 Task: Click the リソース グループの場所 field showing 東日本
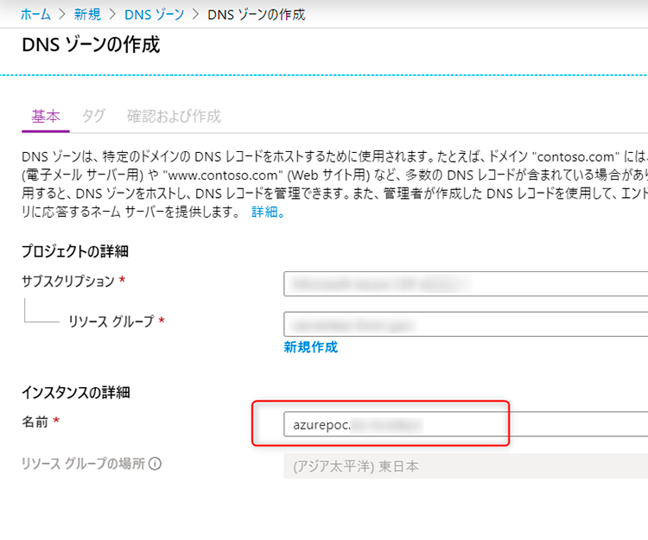tap(465, 466)
